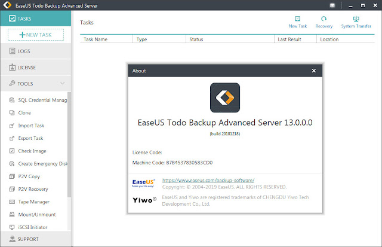This screenshot has height=247, width=382.
Task: Click the SQL Credential Manager icon
Action: [x=12, y=100]
